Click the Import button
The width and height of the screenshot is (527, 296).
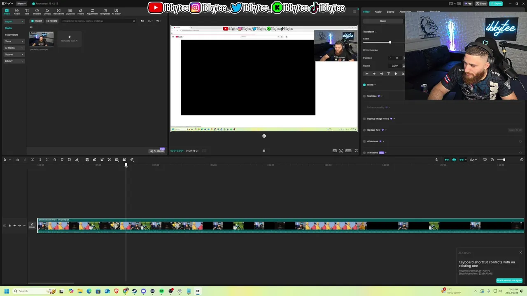point(37,21)
